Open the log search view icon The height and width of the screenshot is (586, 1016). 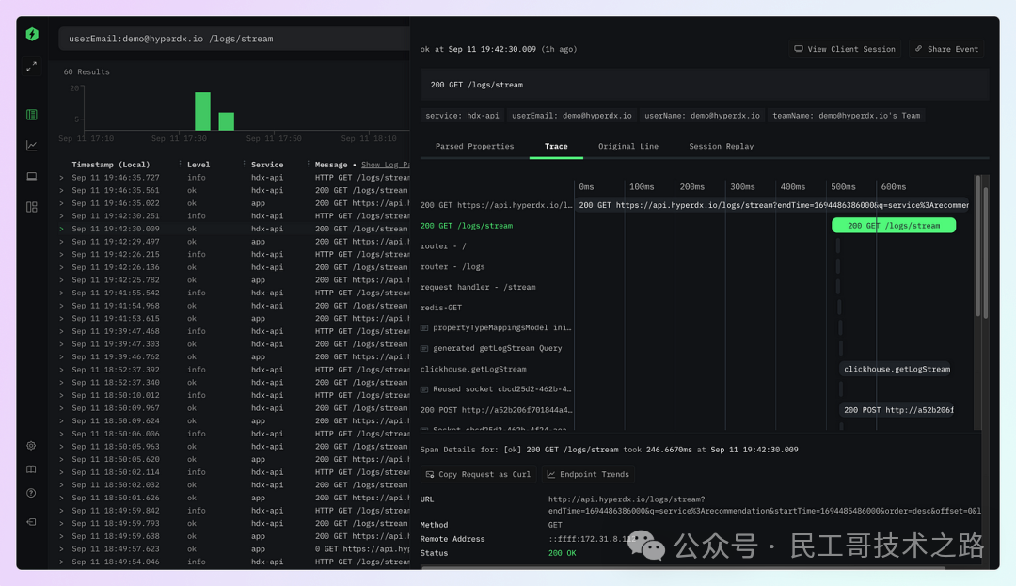pos(31,115)
